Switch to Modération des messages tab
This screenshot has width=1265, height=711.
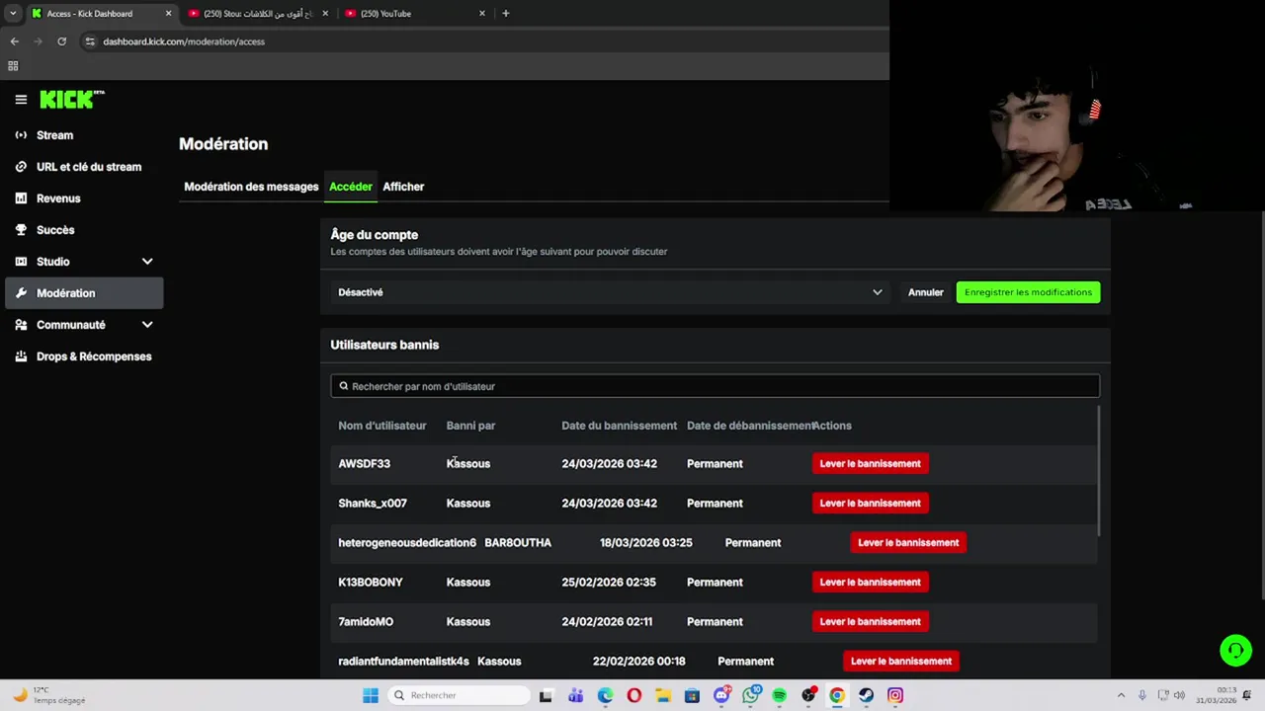(251, 187)
